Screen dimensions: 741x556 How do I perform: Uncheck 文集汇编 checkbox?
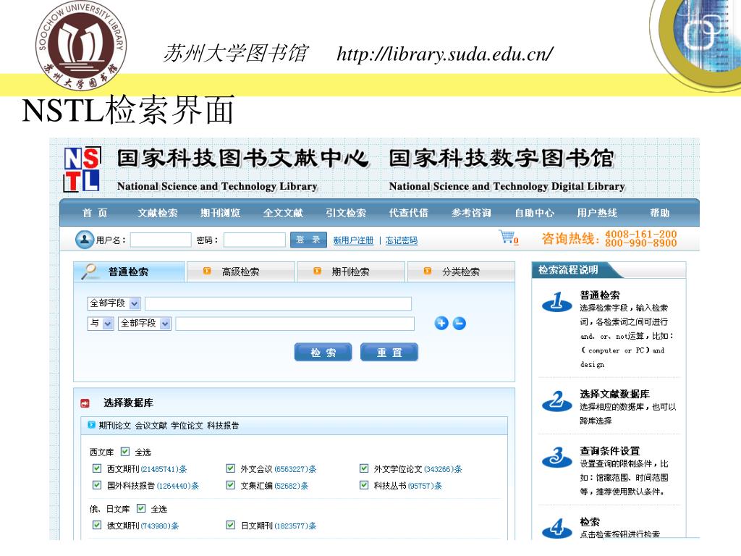(231, 485)
